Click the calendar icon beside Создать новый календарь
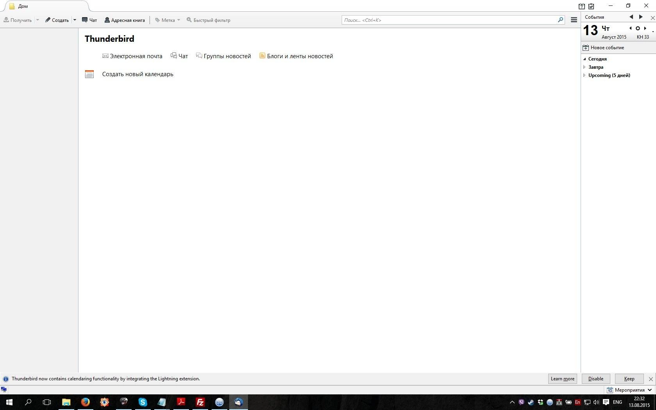The width and height of the screenshot is (656, 410). [x=89, y=74]
